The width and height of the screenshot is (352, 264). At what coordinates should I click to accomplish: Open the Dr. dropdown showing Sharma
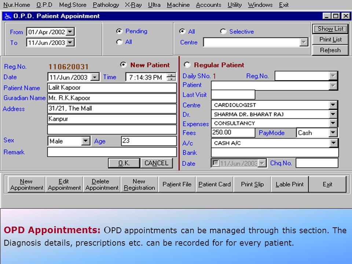pos(333,114)
